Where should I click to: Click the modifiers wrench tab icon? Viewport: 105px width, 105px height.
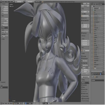(101, 74)
